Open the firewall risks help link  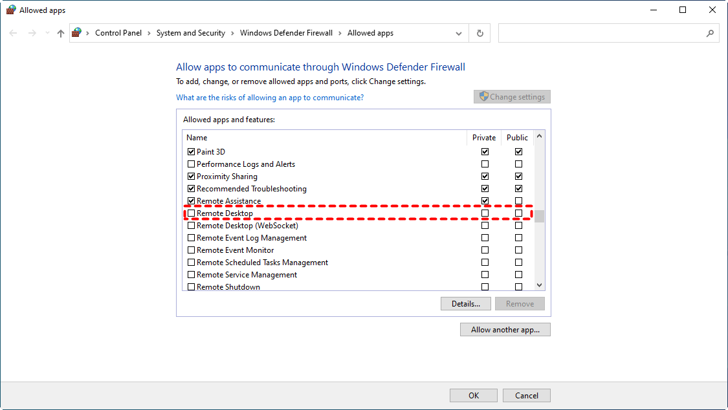[x=270, y=98]
